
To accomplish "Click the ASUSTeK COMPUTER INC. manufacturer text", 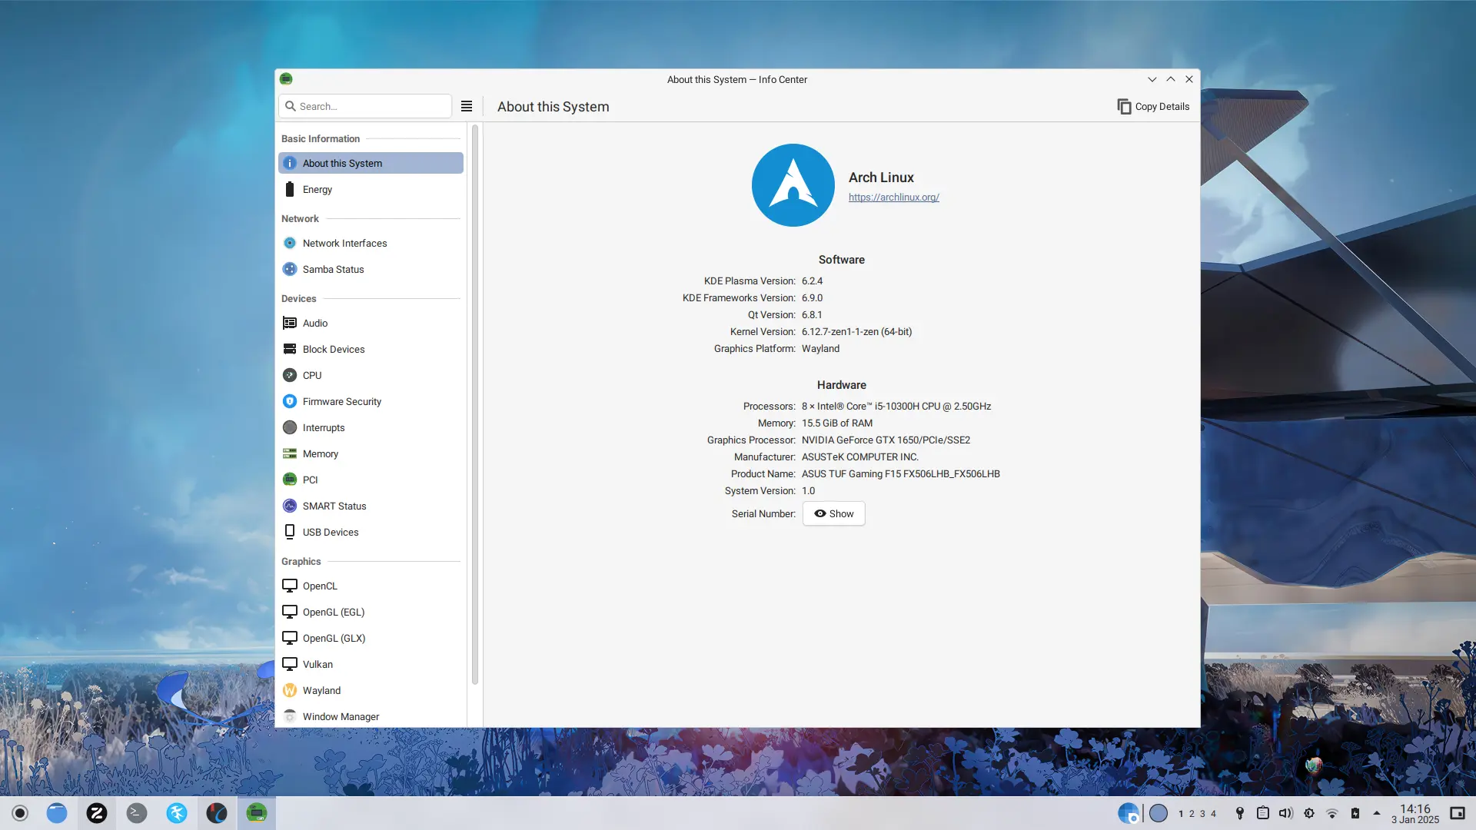I will (x=860, y=457).
